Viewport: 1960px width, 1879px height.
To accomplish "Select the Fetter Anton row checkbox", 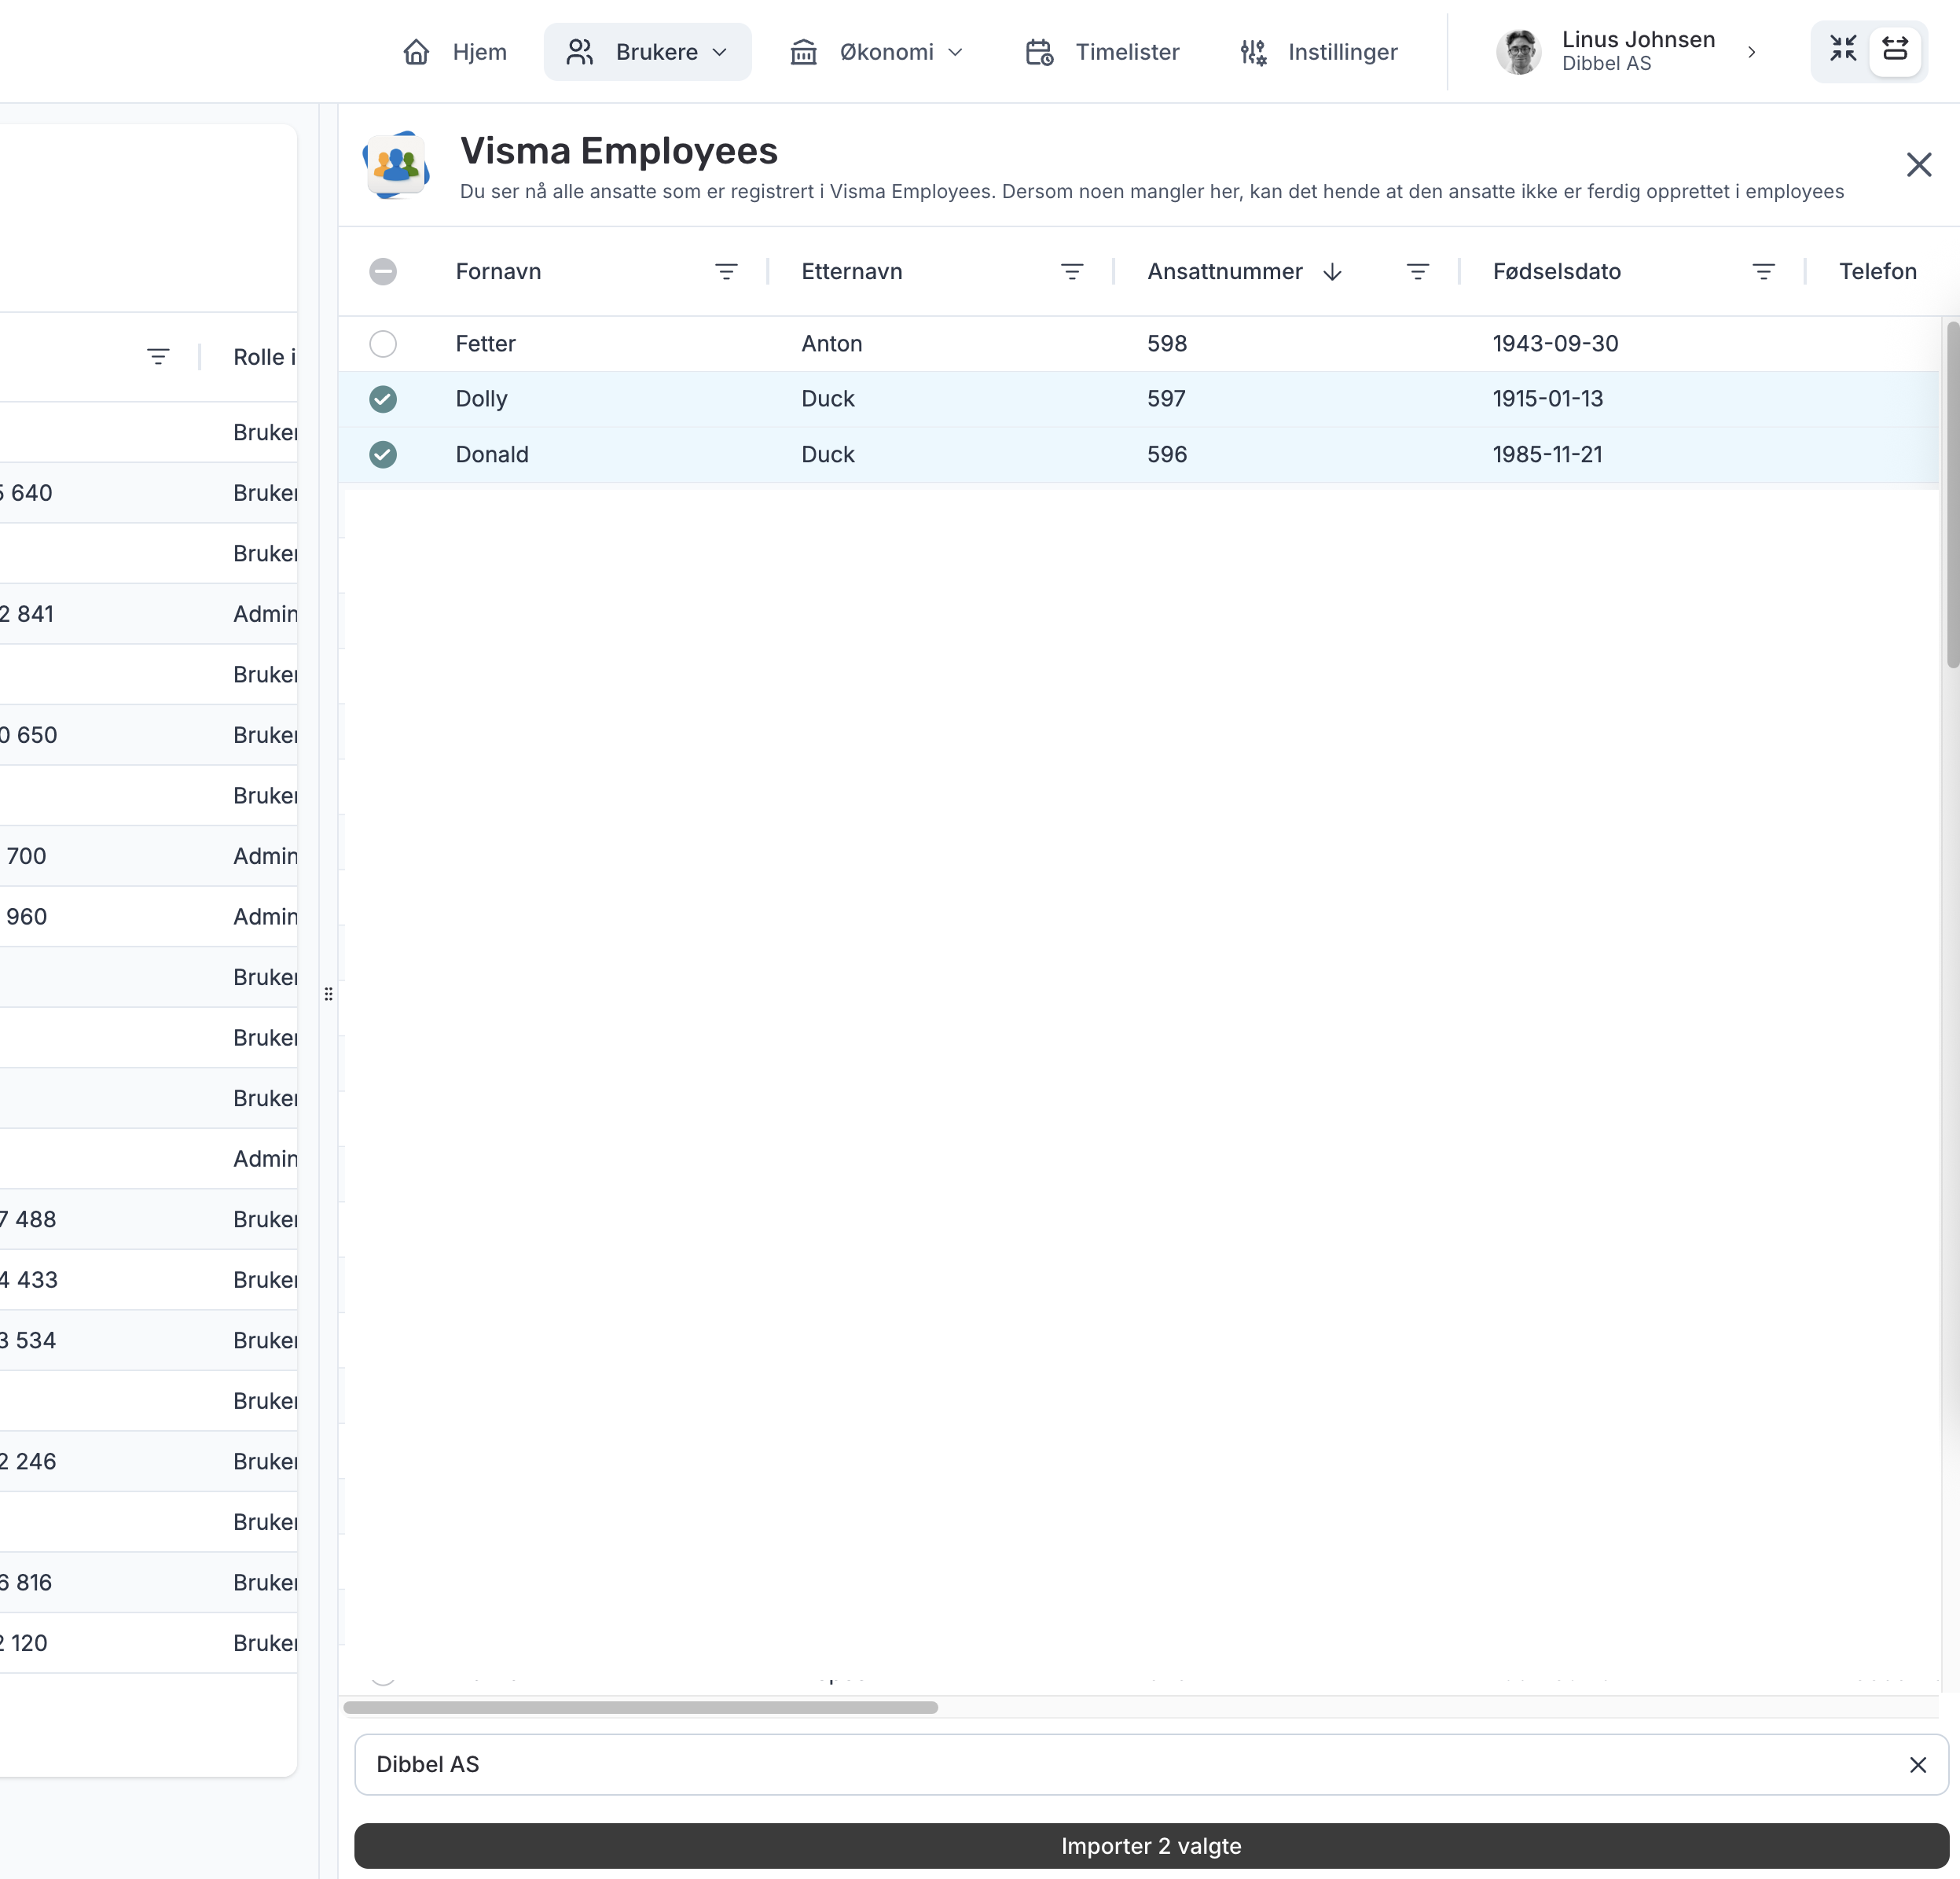I will coord(383,344).
